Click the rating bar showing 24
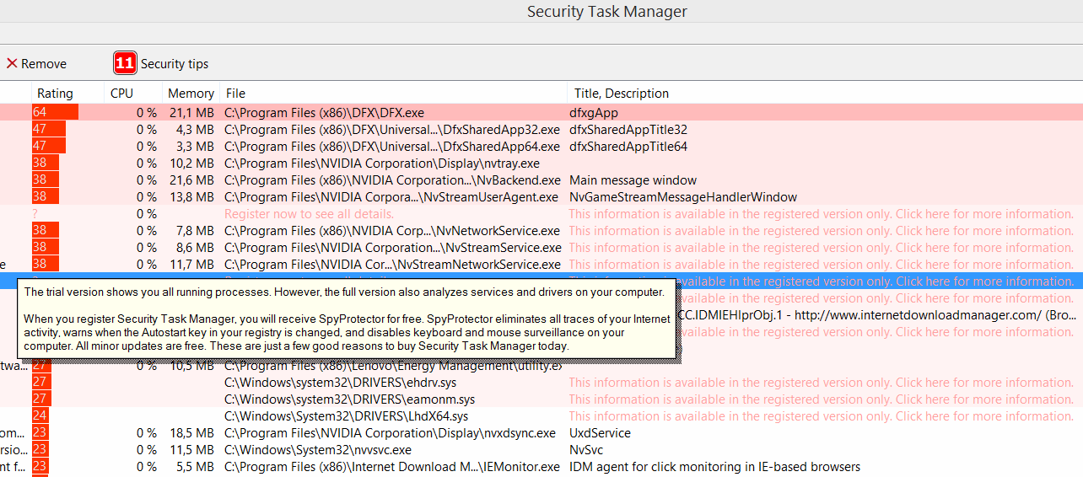The image size is (1083, 477). point(40,416)
